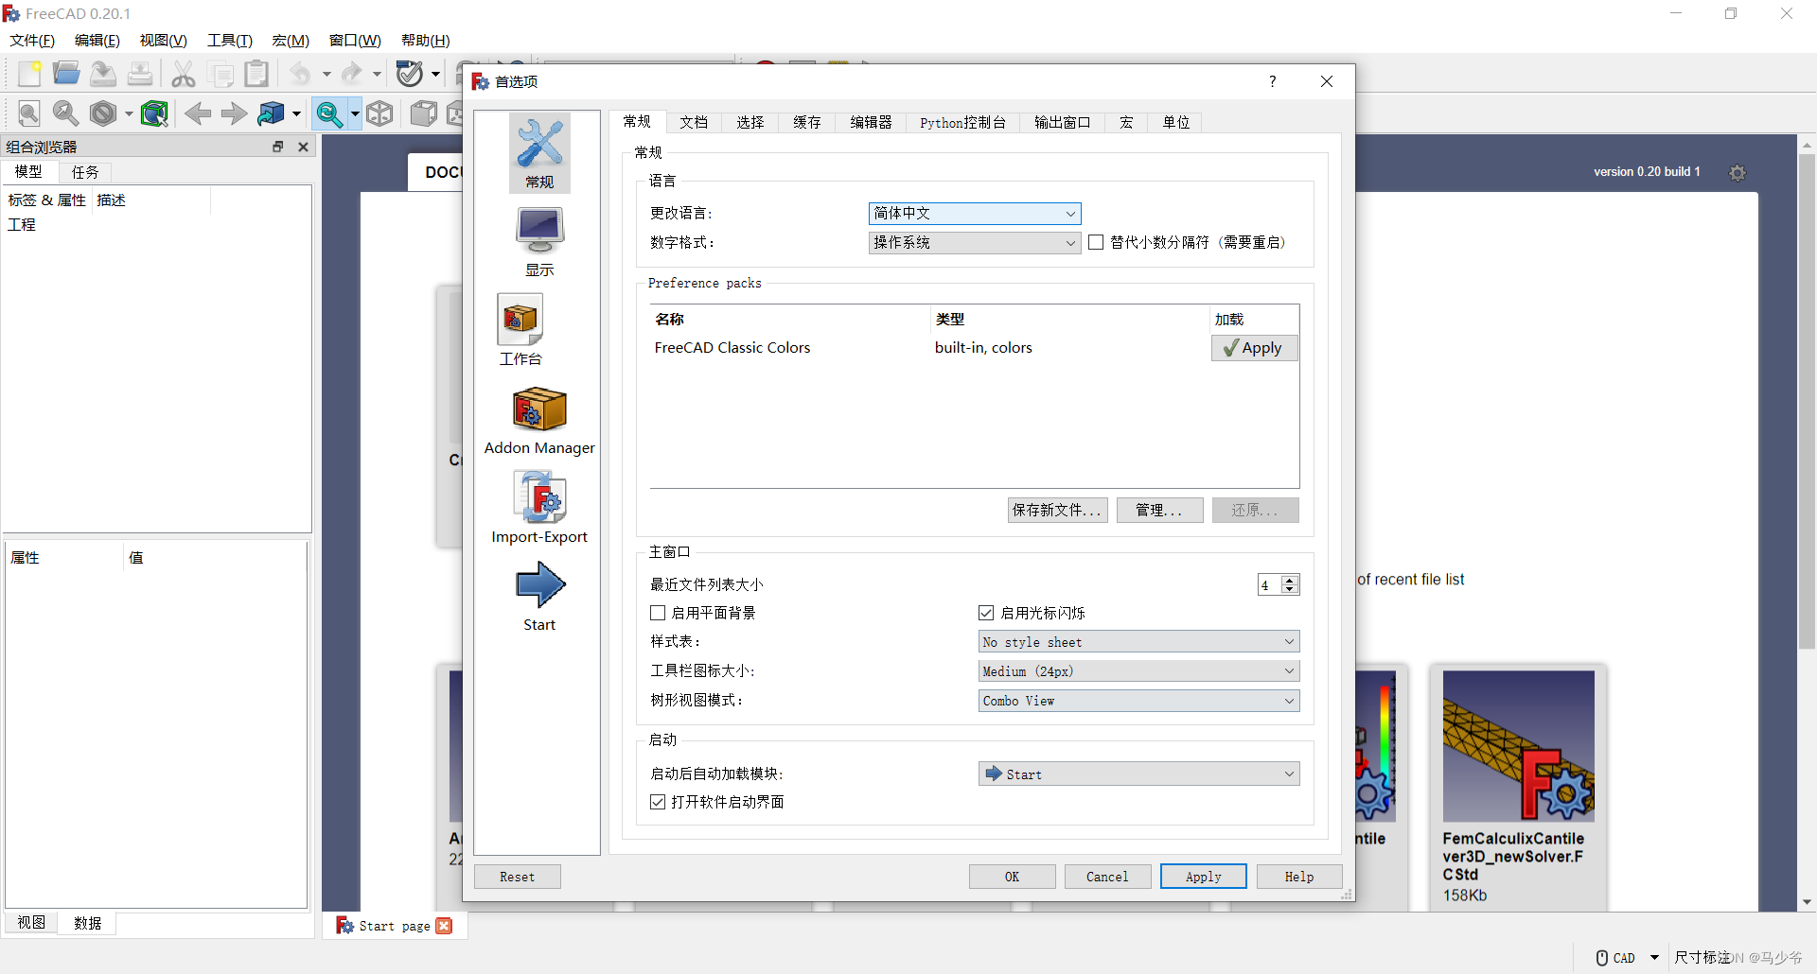
Task: Open the Import-Export preferences category
Action: [539, 508]
